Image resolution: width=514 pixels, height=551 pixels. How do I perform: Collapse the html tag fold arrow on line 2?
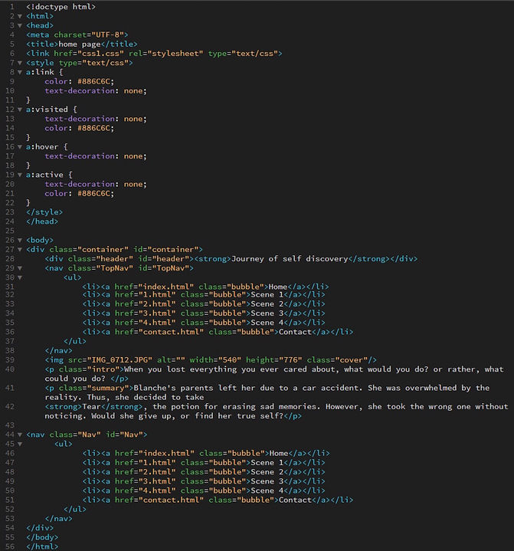coord(20,16)
